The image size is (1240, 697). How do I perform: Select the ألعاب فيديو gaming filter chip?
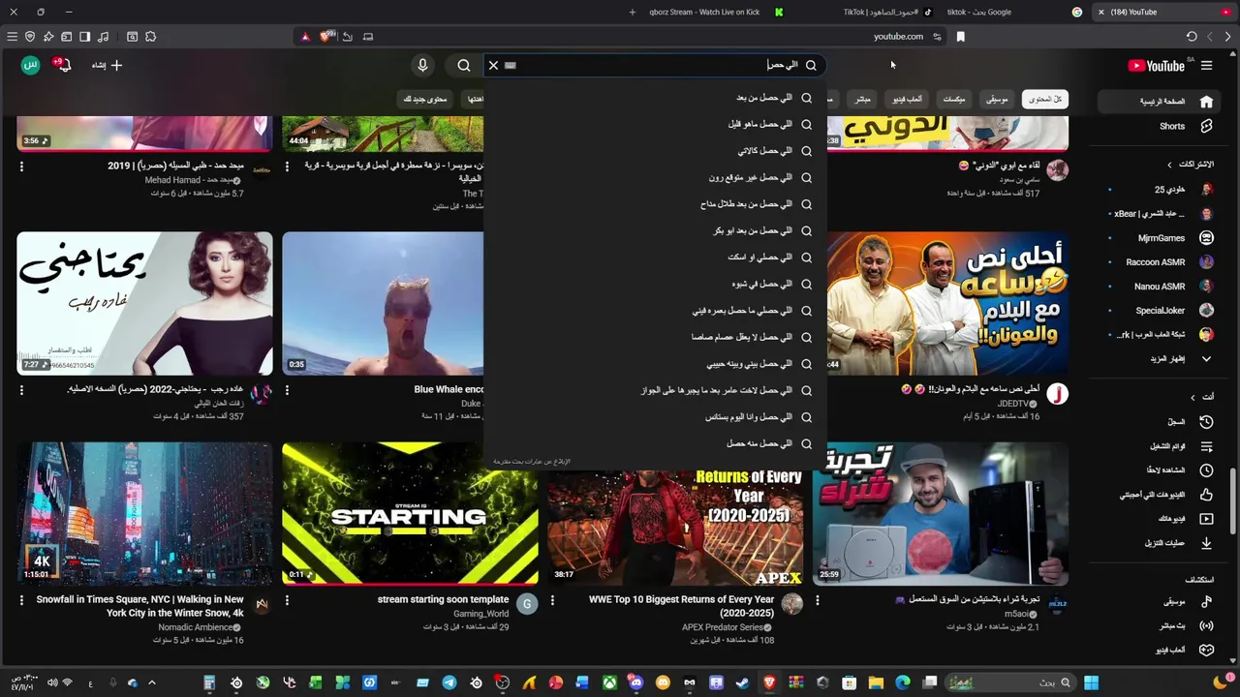click(x=908, y=99)
